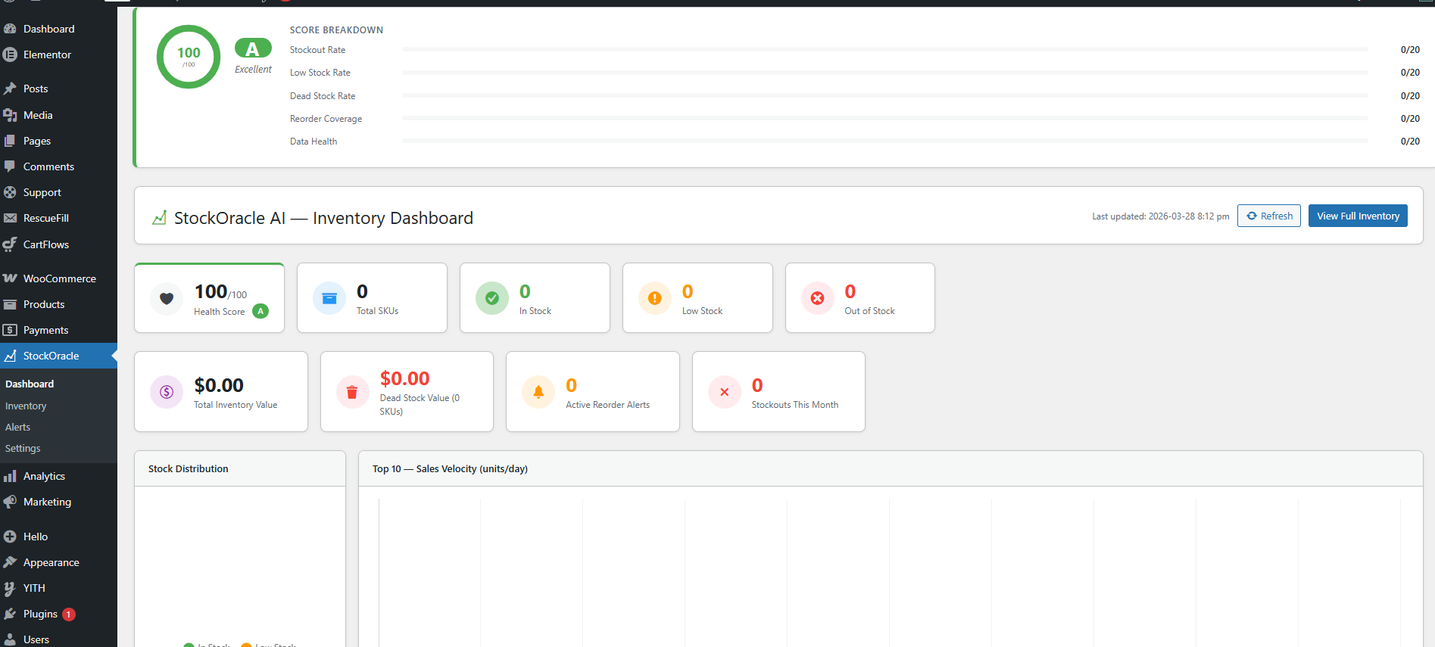Click the Users person icon
Viewport: 1435px width, 647px height.
[10, 639]
